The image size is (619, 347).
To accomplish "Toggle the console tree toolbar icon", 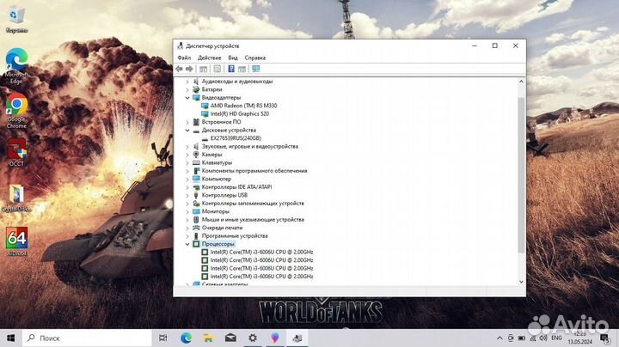I will (x=203, y=69).
